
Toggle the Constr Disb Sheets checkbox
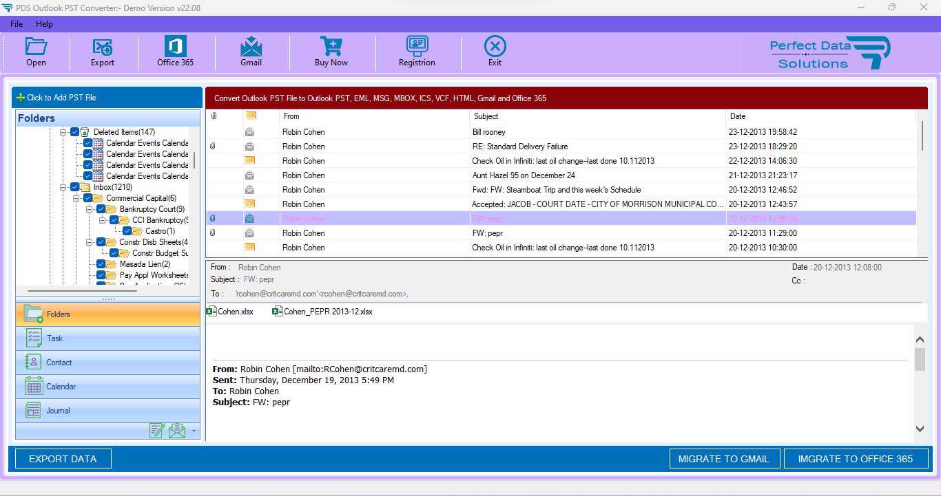[x=101, y=242]
